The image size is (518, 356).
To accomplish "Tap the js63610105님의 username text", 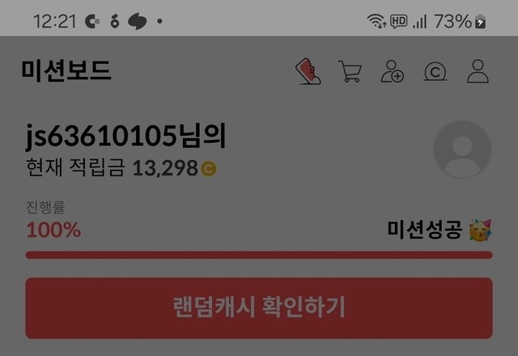I will (126, 136).
